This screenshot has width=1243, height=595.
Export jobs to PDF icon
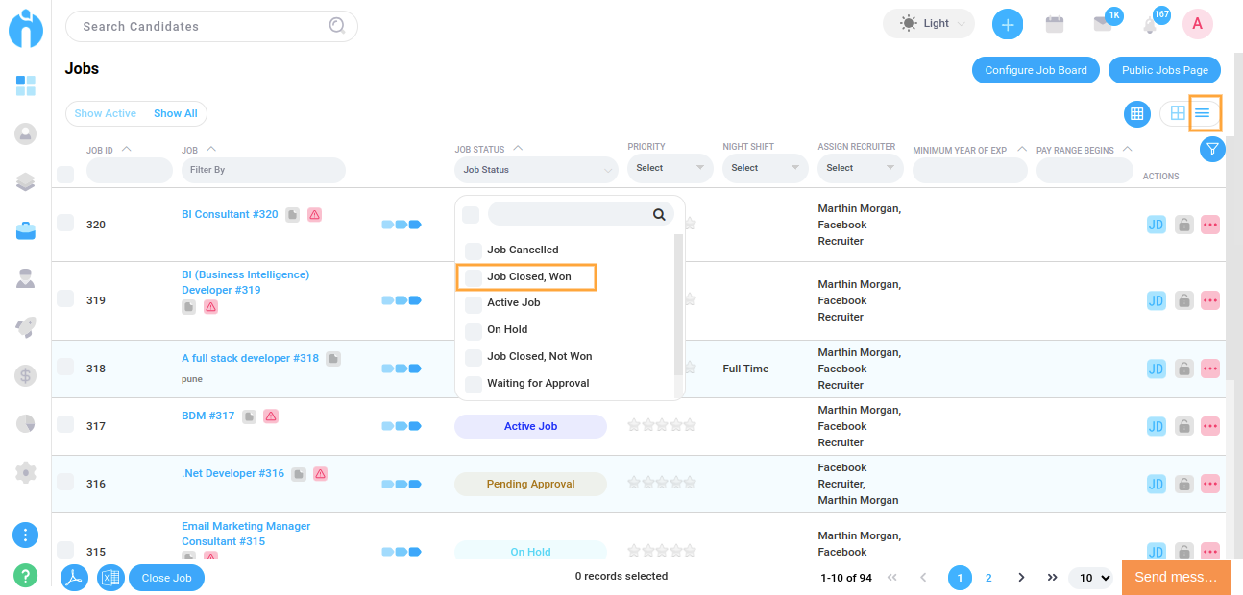pos(75,578)
